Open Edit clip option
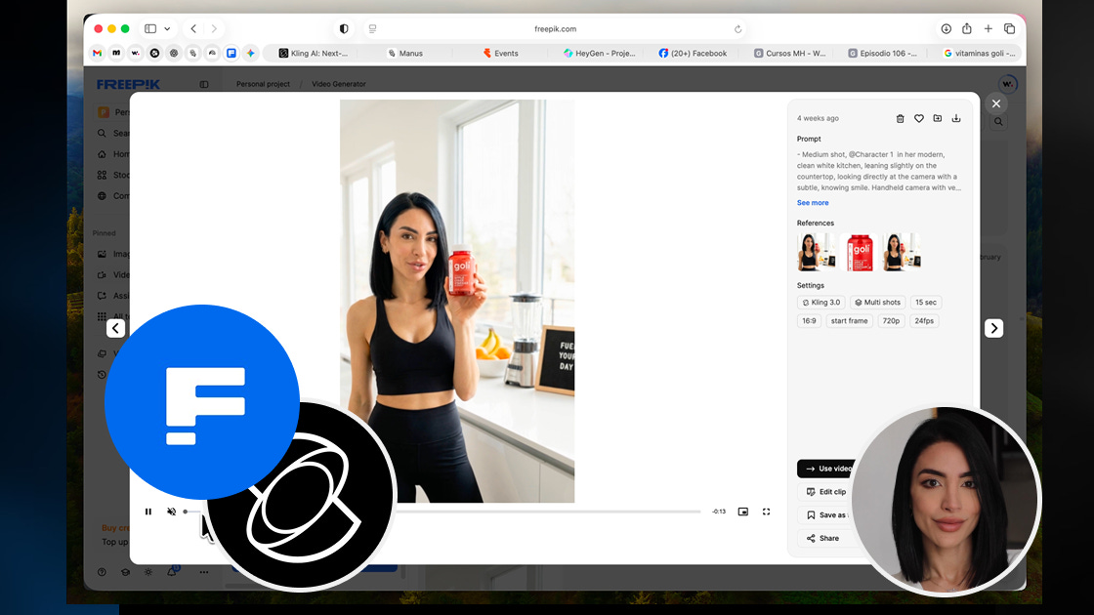The height and width of the screenshot is (615, 1094). 826,492
